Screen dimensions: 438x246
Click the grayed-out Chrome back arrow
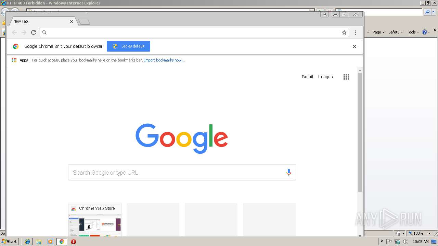click(x=14, y=32)
